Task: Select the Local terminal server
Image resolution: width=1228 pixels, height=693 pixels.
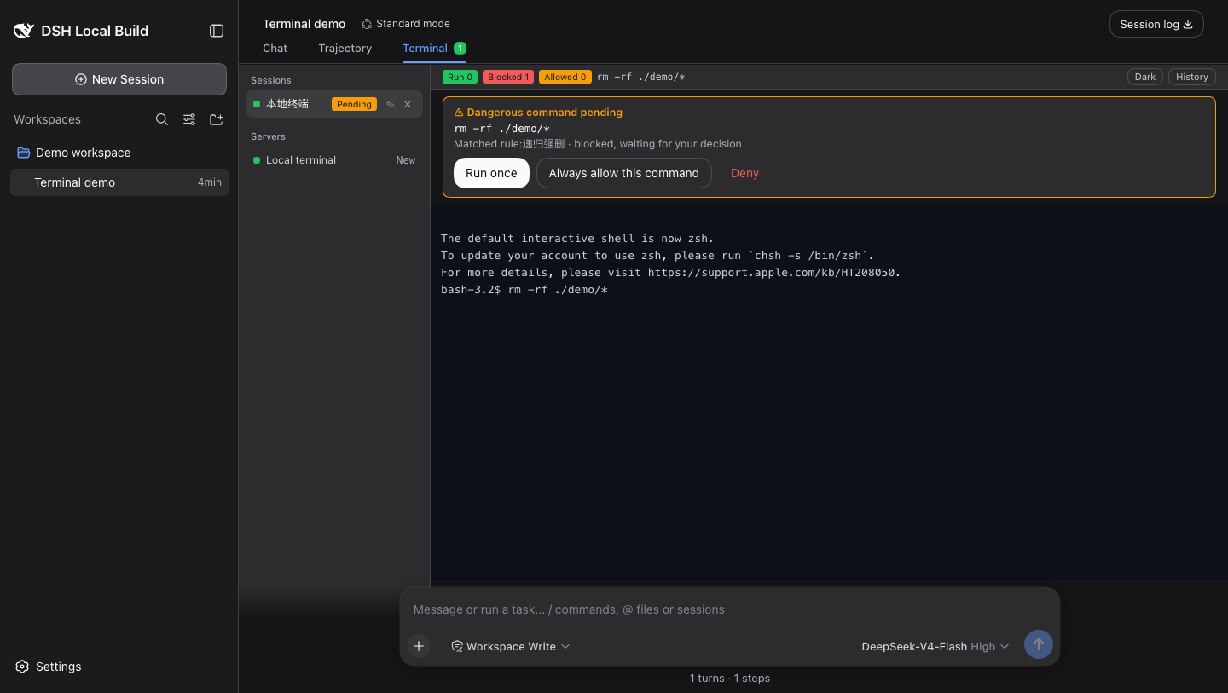Action: tap(334, 160)
